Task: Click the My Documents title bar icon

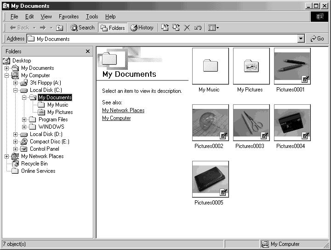Action: coord(6,6)
